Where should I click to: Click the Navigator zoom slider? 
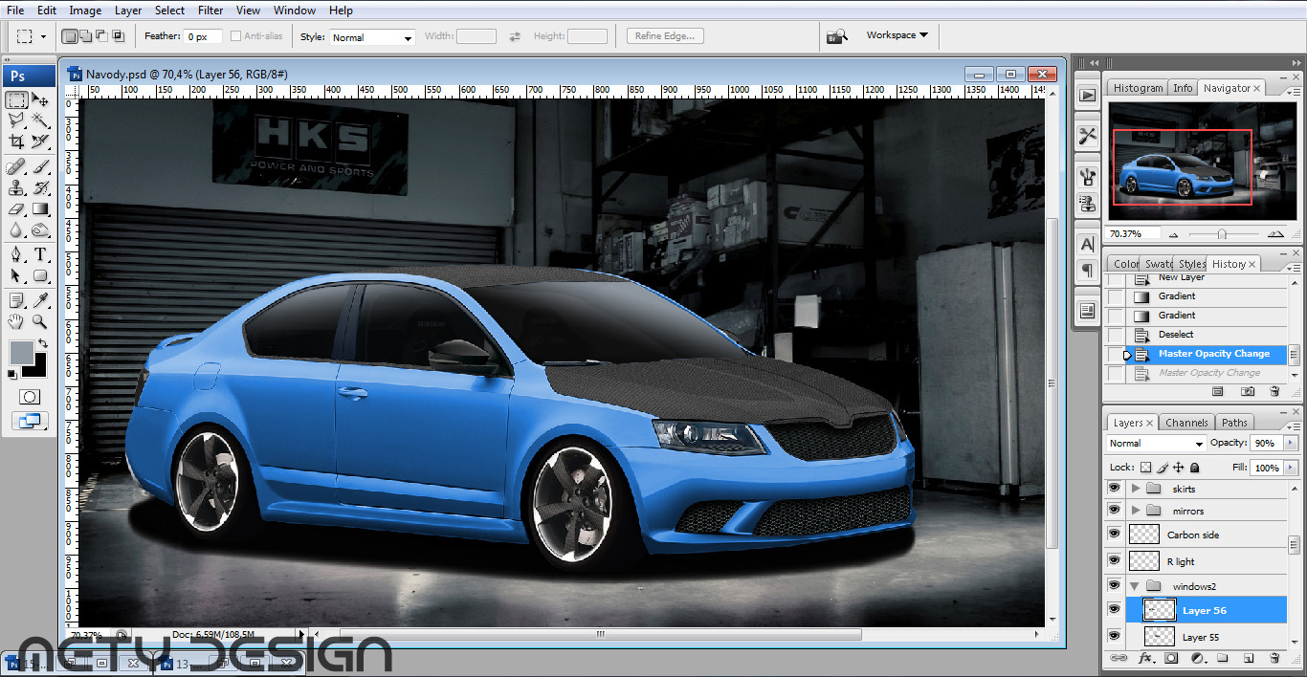coord(1222,233)
